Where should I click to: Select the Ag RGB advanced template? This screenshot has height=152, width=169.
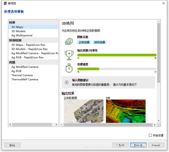point(33,71)
